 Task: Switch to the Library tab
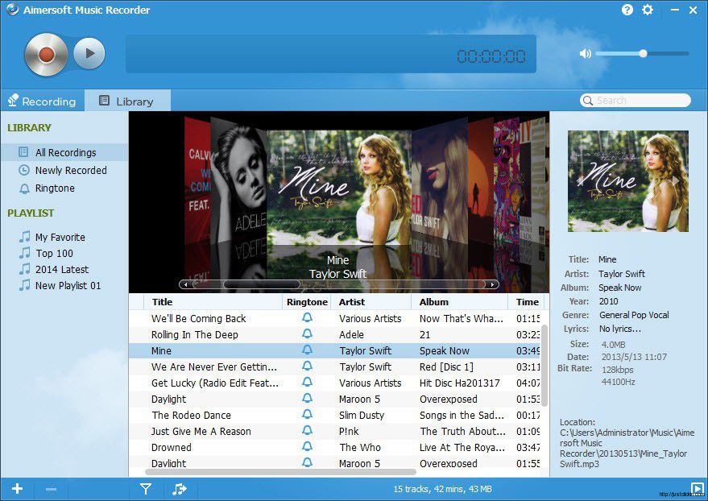click(128, 101)
